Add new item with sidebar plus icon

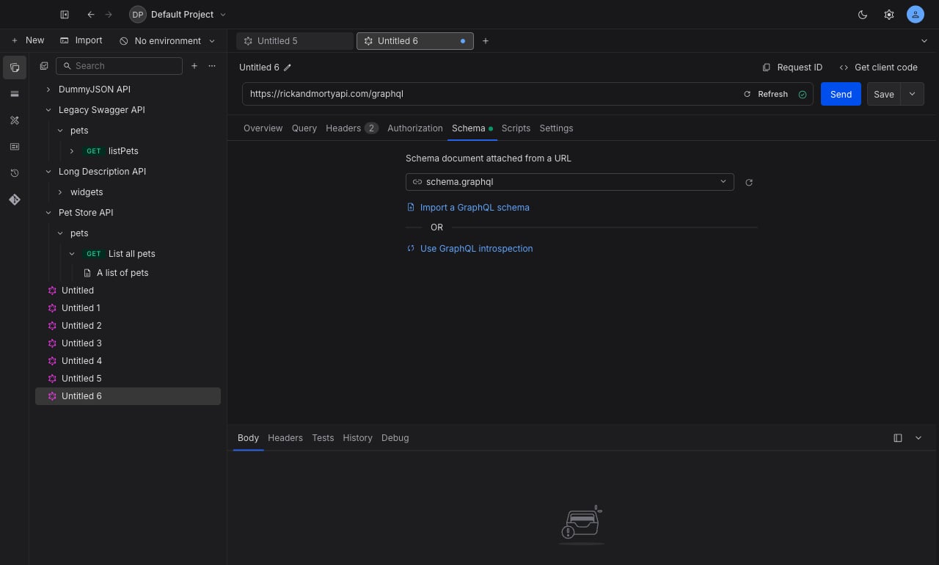(194, 66)
